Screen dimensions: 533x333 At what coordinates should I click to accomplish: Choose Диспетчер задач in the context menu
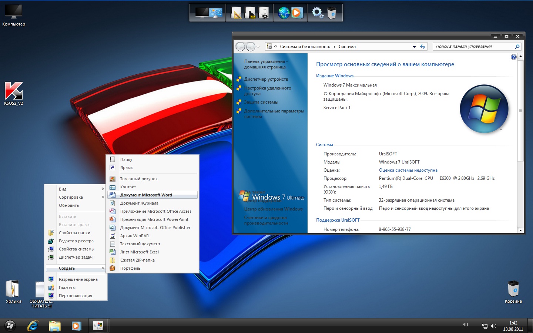pyautogui.click(x=76, y=257)
